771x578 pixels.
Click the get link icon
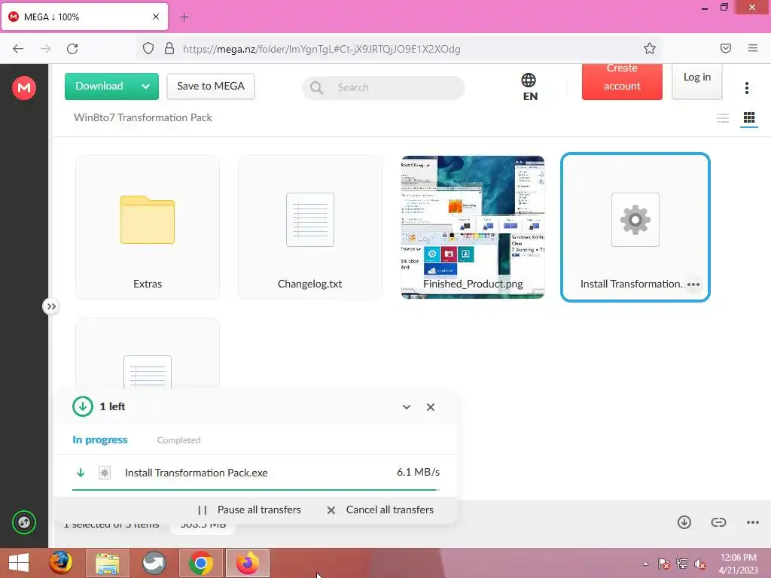[718, 522]
